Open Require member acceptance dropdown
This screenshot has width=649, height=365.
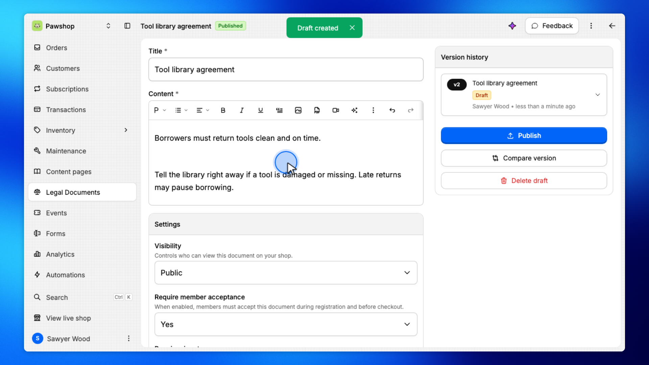(286, 324)
